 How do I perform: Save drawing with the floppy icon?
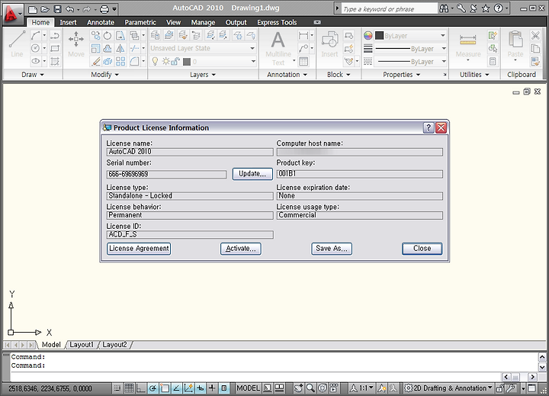[57, 9]
